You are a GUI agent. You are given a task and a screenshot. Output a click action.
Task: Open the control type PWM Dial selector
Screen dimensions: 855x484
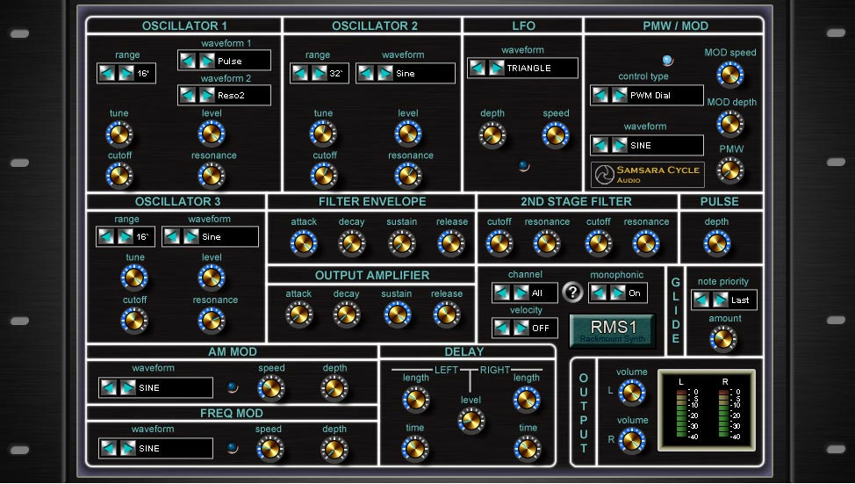coord(647,95)
